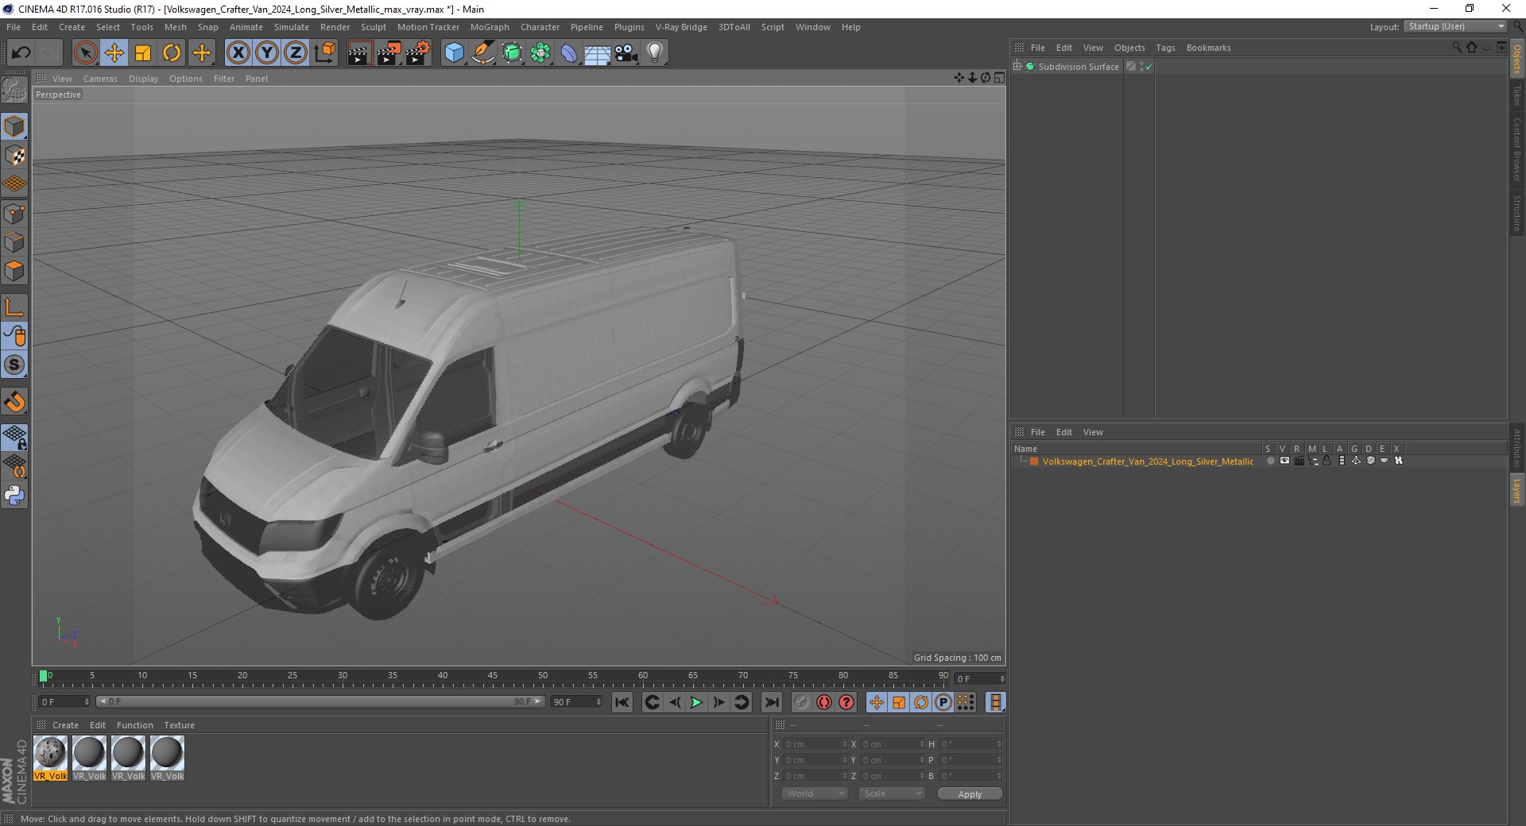Screen dimensions: 1526x826
Task: Render the active view
Action: (x=359, y=53)
